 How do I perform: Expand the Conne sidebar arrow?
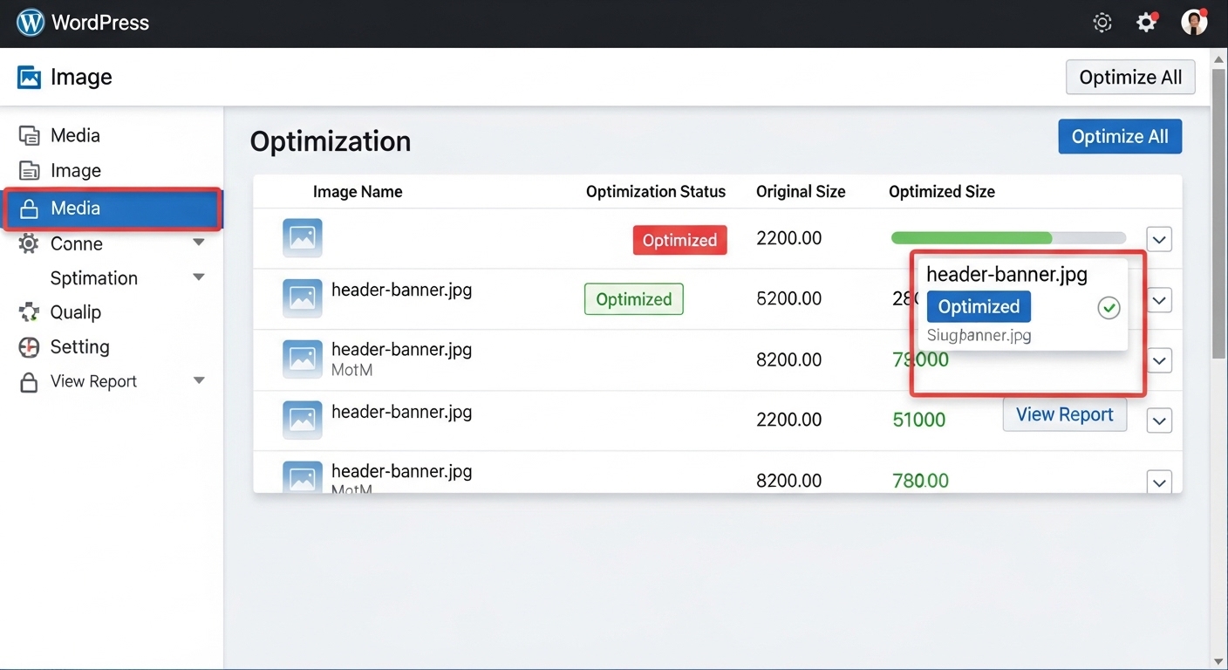199,243
